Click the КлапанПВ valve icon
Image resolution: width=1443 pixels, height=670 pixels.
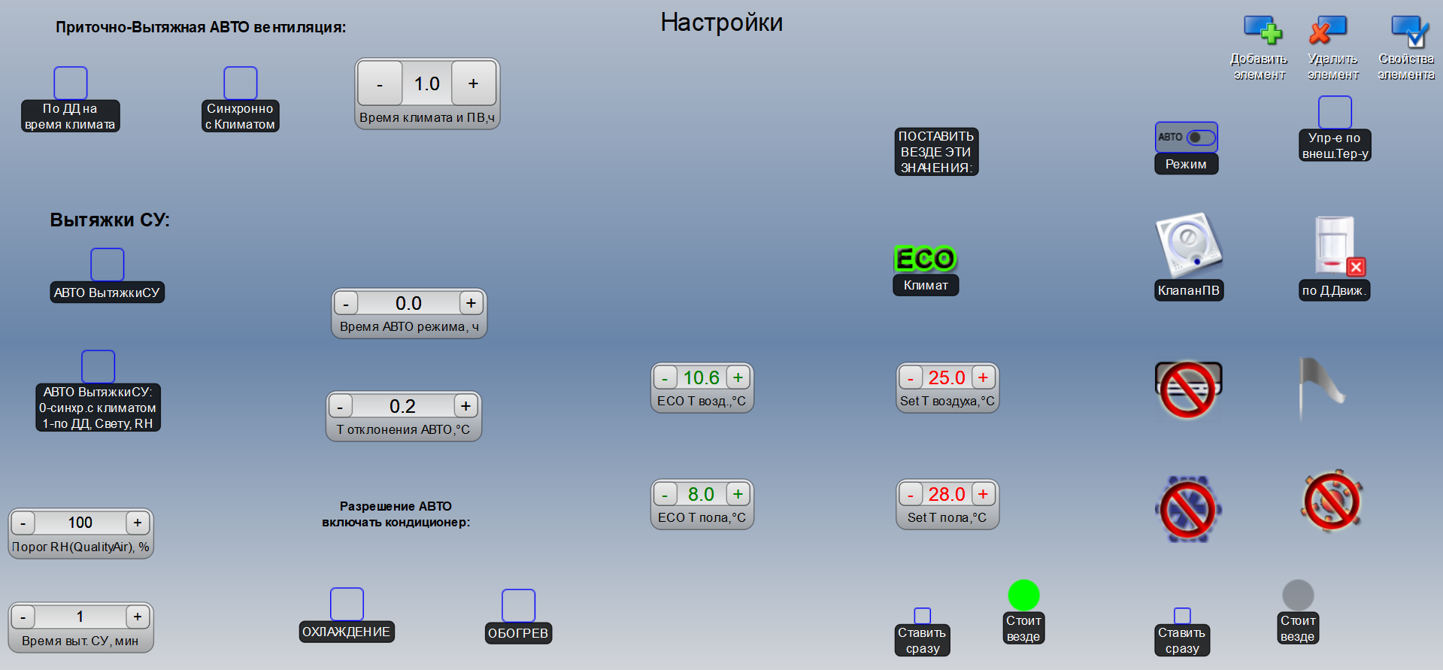pos(1188,246)
